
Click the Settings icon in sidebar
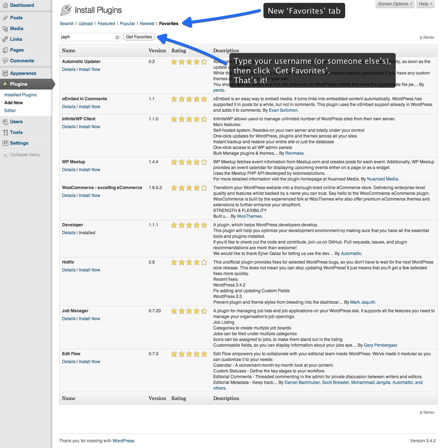[x=5, y=143]
